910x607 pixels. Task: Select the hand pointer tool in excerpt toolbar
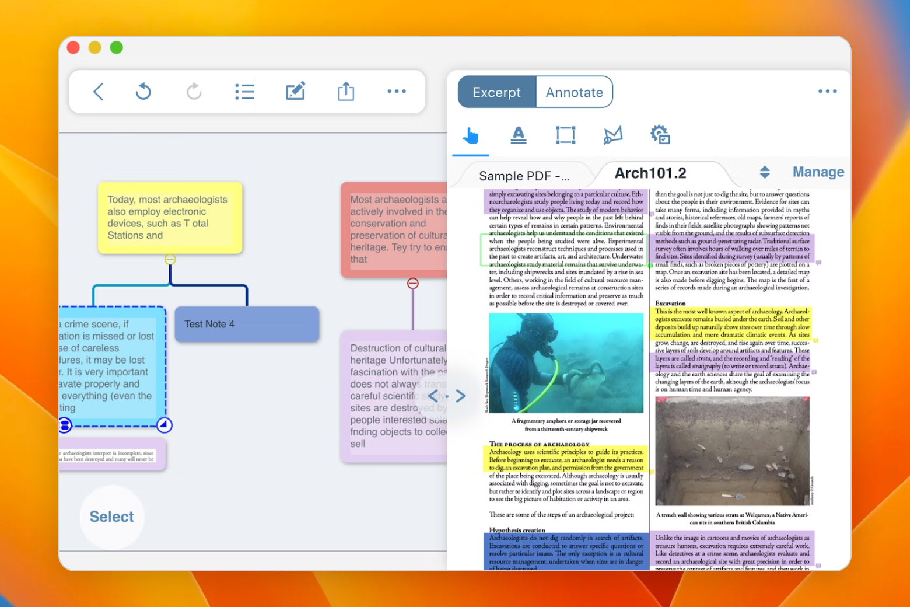pos(471,135)
